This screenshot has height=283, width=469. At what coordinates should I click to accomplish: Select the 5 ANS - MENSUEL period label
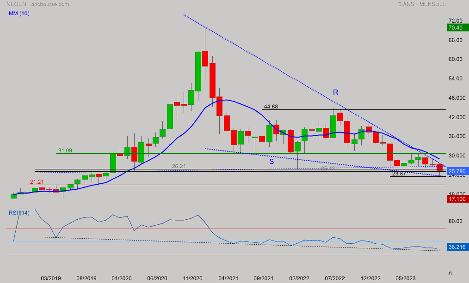422,4
